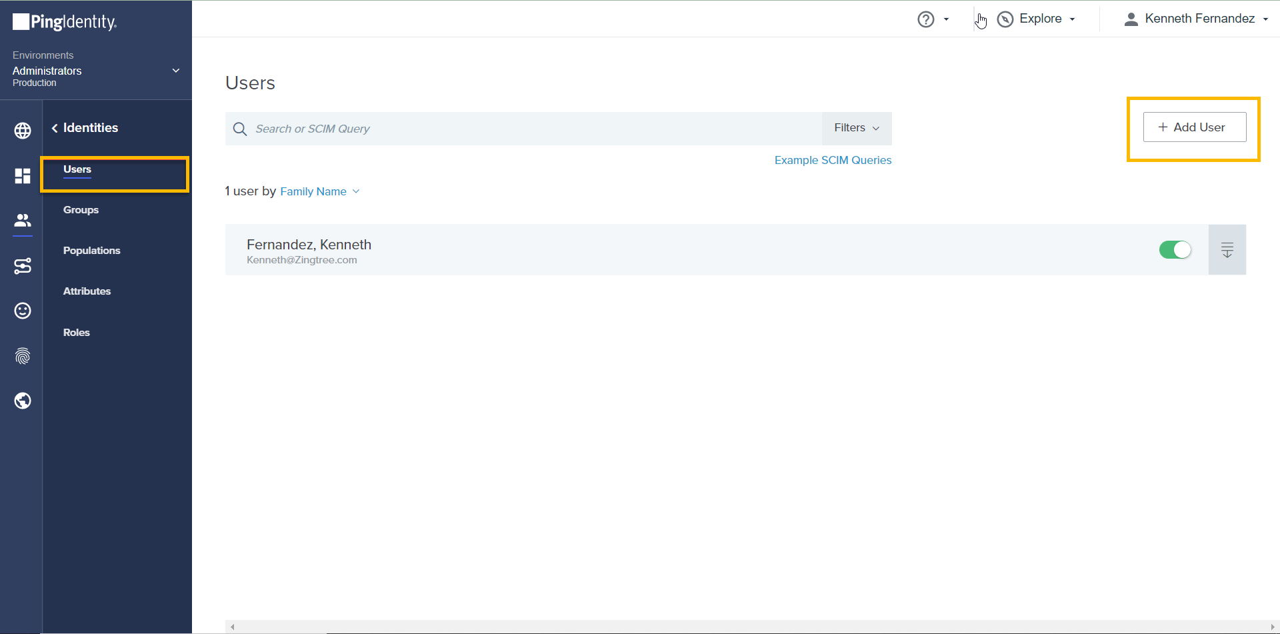Click the Users page heading
This screenshot has width=1280, height=634.
point(250,83)
